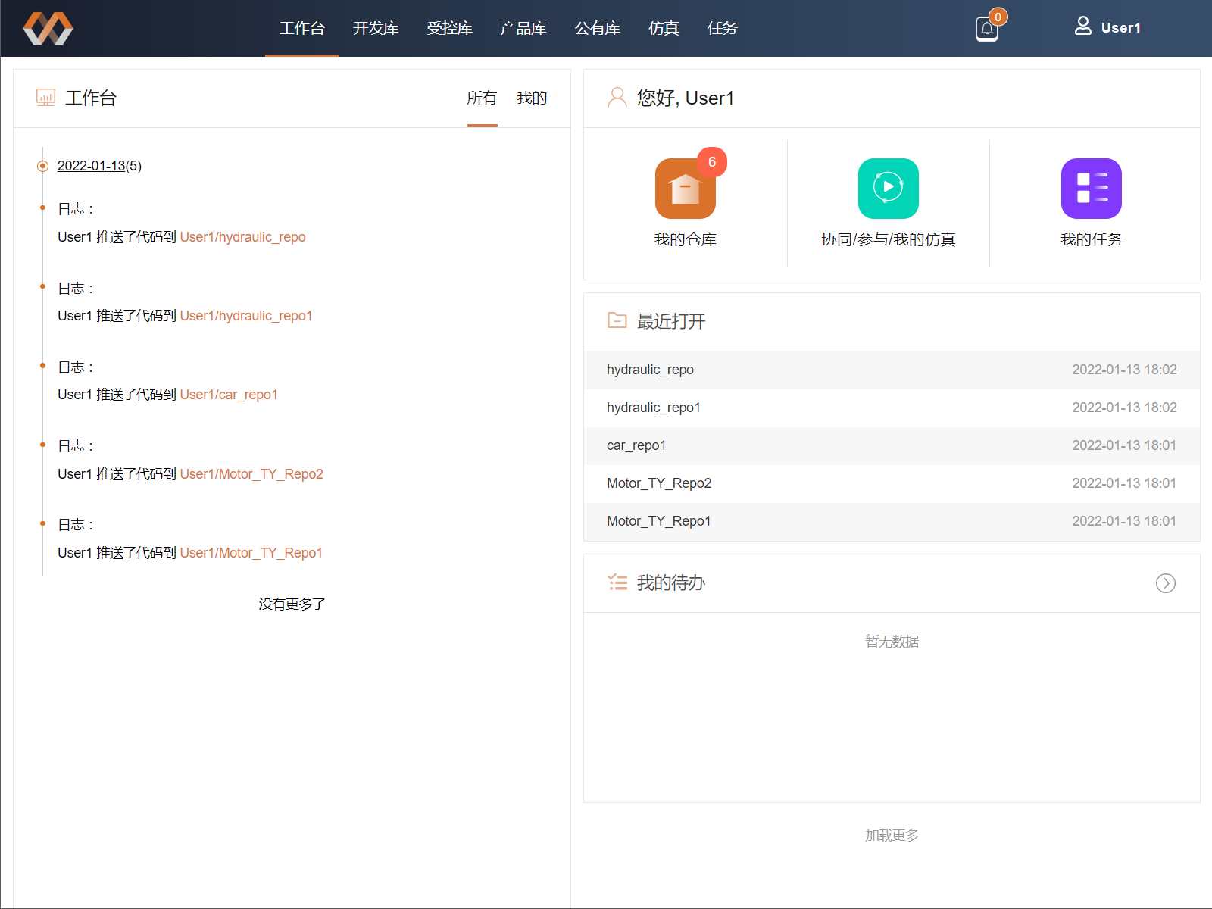Click the car_repo1 timestamp 18:01
The height and width of the screenshot is (909, 1212).
click(1124, 445)
